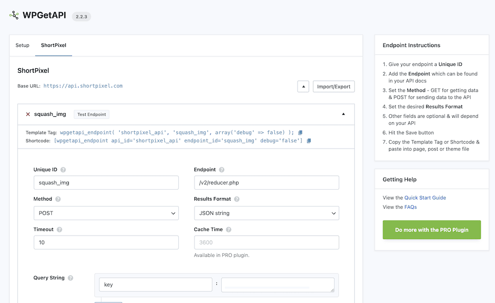This screenshot has height=303, width=495.
Task: Switch to the Setup tab
Action: click(x=22, y=45)
